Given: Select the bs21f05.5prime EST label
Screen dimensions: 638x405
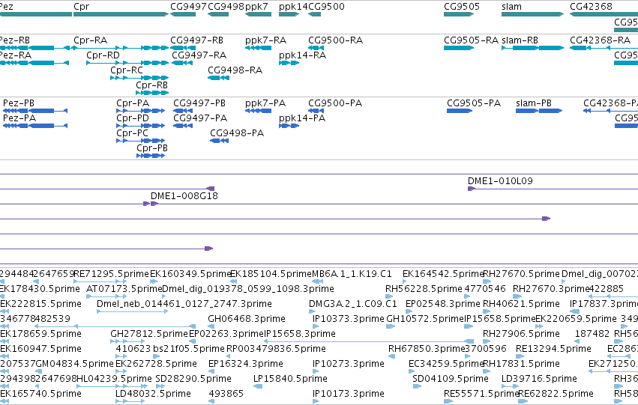Looking at the screenshot, I should (x=189, y=349).
